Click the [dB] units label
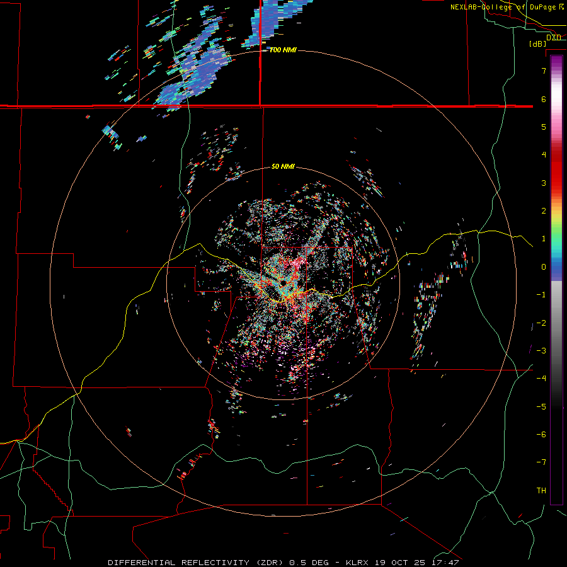 pos(538,43)
